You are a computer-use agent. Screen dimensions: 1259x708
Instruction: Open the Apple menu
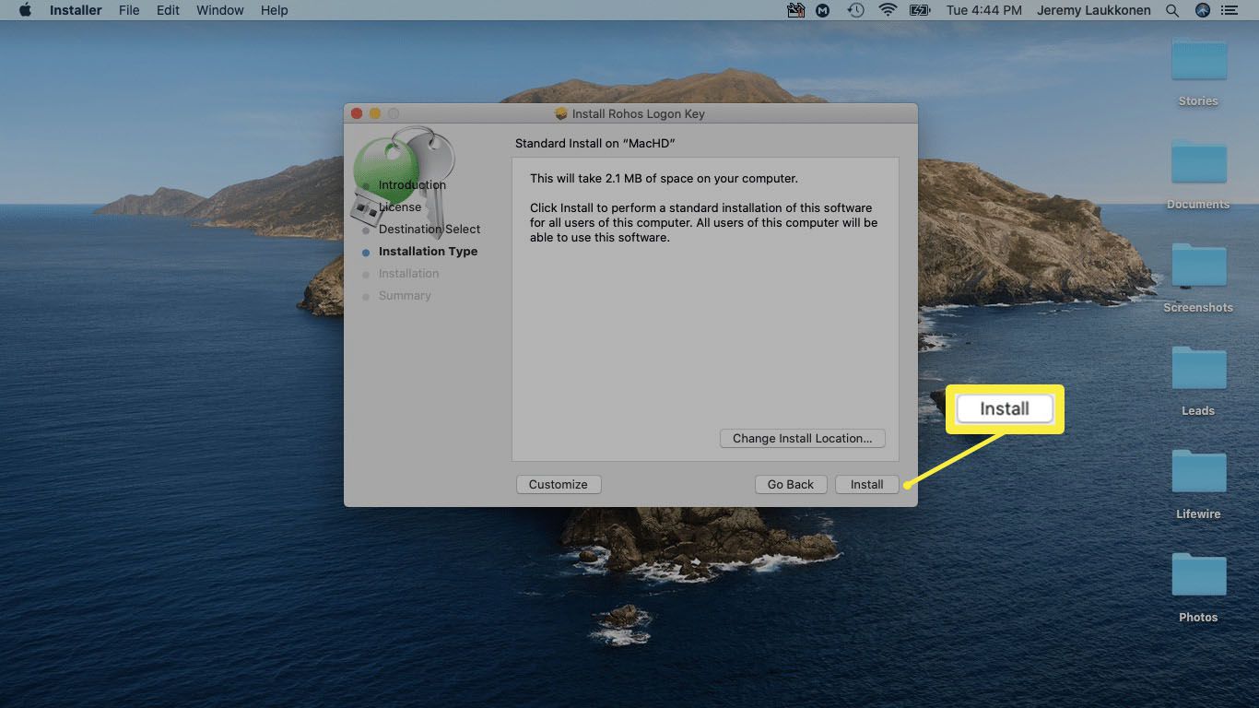(x=25, y=10)
